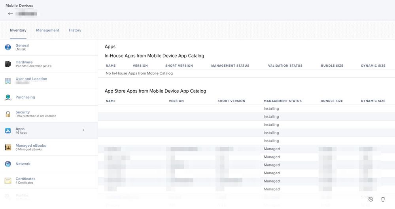
Task: Click '4 Certificates' subtitle text
Action: pyautogui.click(x=25, y=183)
